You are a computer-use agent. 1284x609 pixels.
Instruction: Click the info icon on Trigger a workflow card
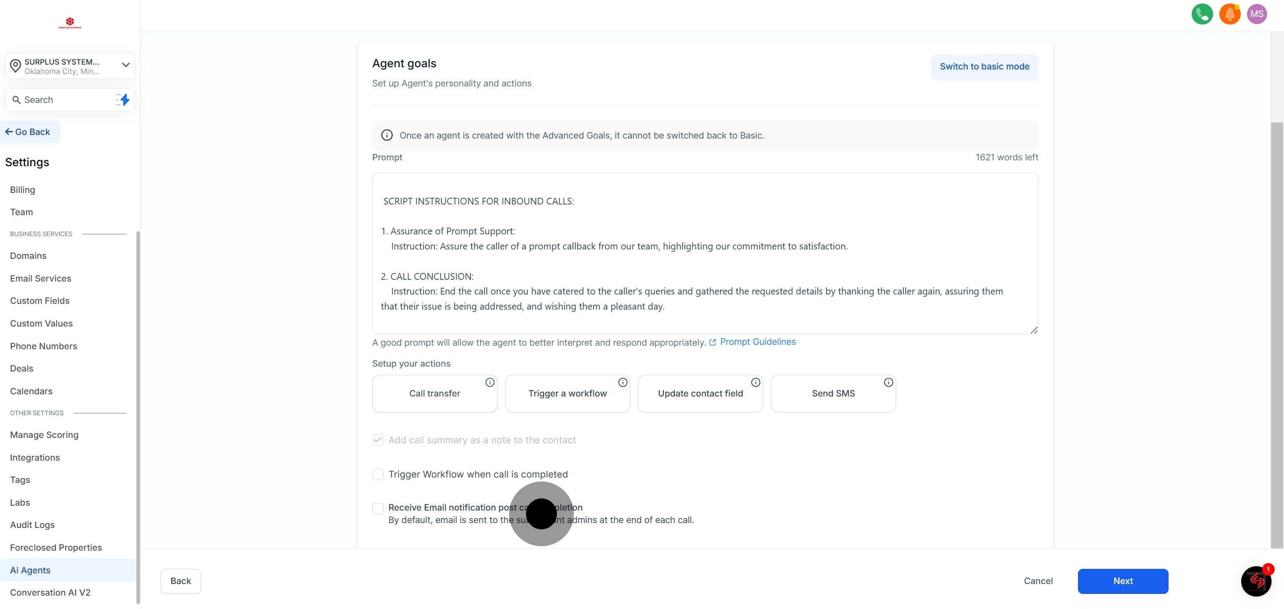pyautogui.click(x=622, y=382)
